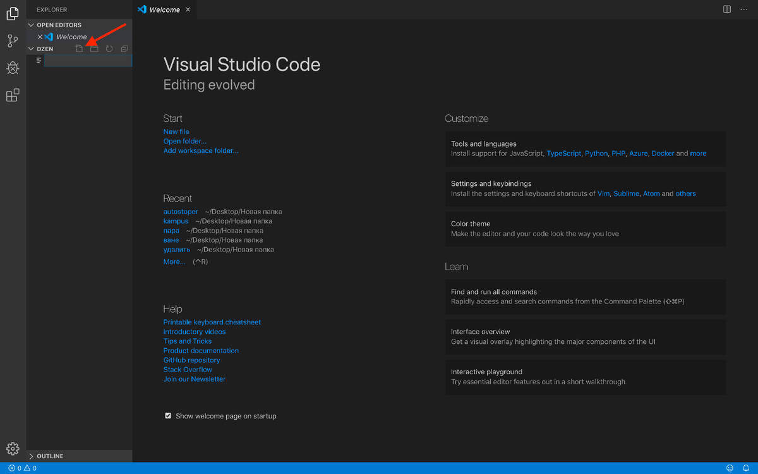Open the Source Control view
Screen dimensions: 758x474
13,42
